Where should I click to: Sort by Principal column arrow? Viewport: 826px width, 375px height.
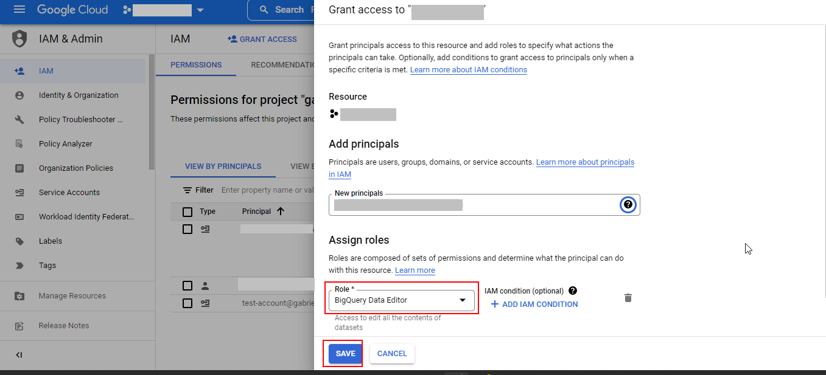click(x=281, y=212)
